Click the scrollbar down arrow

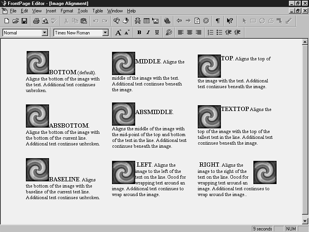[x=305, y=221]
